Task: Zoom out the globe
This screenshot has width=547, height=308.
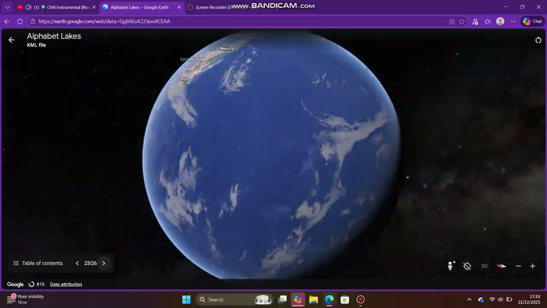Action: point(518,266)
